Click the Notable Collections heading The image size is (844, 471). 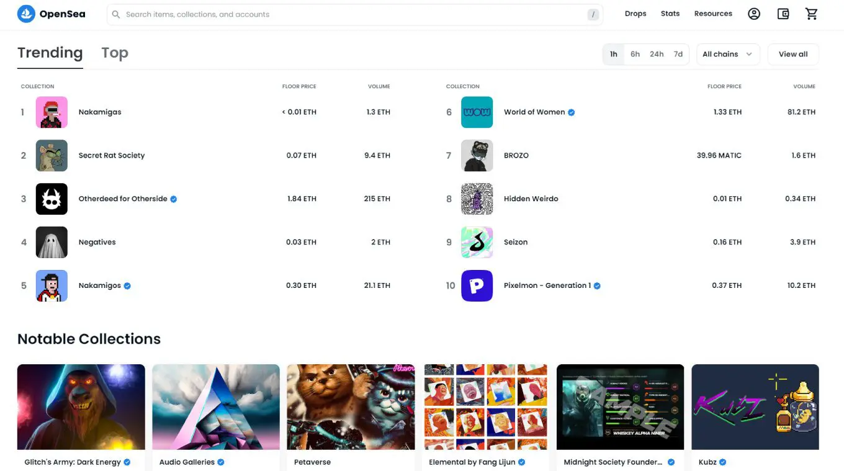click(x=89, y=339)
